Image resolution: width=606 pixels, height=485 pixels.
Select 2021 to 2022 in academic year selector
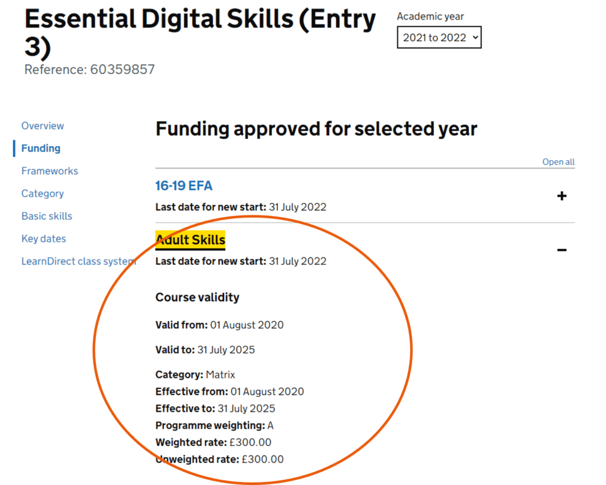click(439, 37)
